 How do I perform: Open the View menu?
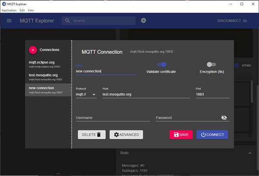click(31, 10)
